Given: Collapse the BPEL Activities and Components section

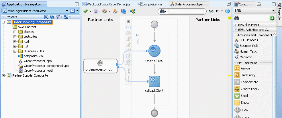Looking at the screenshot, I should (236, 30).
